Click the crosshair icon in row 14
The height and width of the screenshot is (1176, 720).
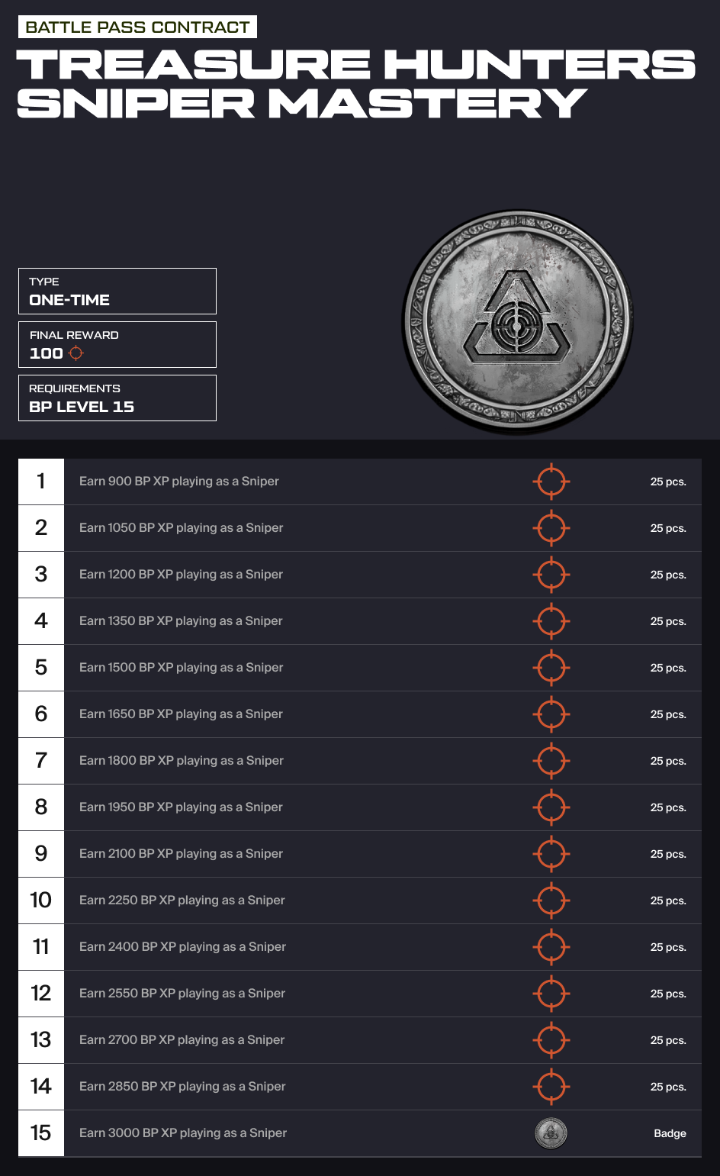click(551, 1087)
